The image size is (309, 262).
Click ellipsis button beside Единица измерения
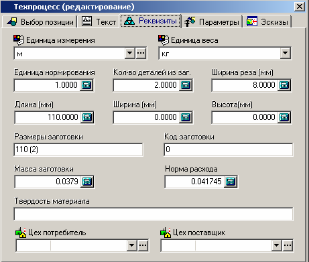pos(141,53)
